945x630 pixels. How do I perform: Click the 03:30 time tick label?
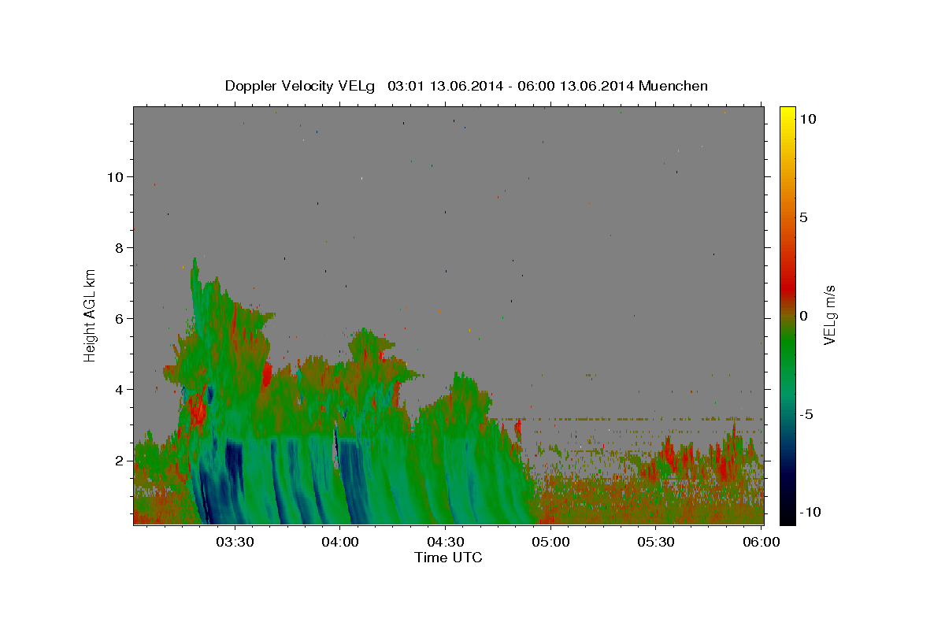pos(235,542)
